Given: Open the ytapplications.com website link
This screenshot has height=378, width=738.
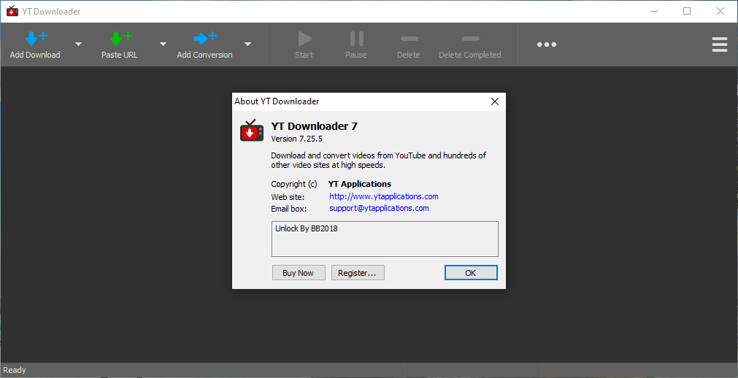Looking at the screenshot, I should 383,196.
